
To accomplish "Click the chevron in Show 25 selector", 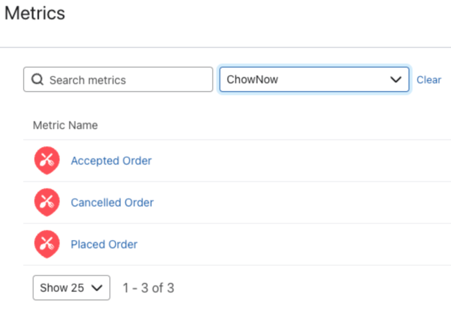I will (x=97, y=288).
